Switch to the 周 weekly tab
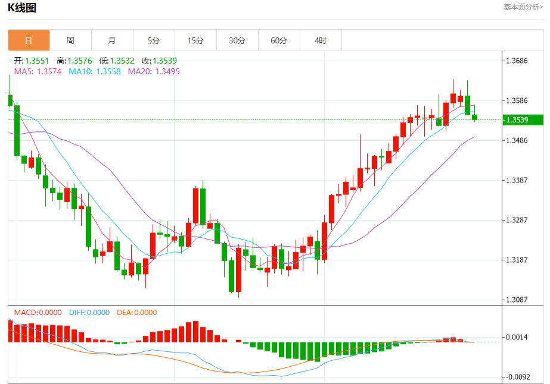This screenshot has height=384, width=550. tap(70, 40)
